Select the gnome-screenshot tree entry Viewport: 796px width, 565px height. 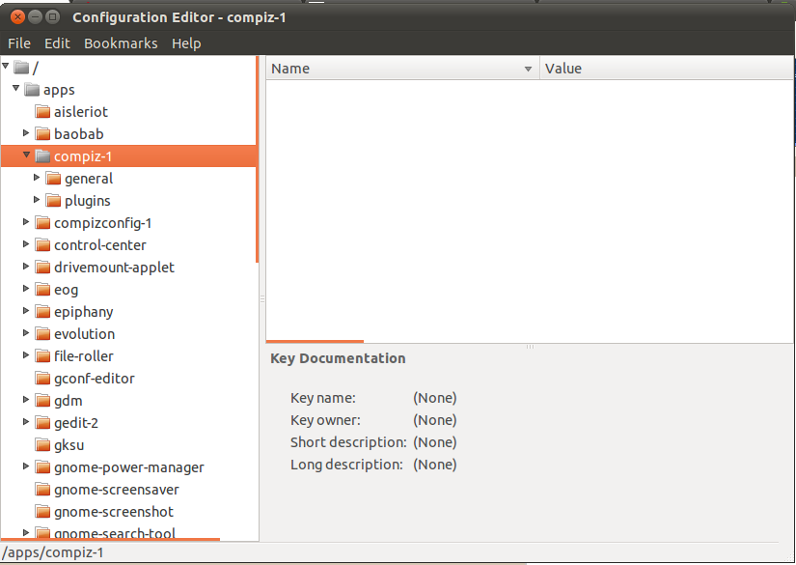coord(114,512)
